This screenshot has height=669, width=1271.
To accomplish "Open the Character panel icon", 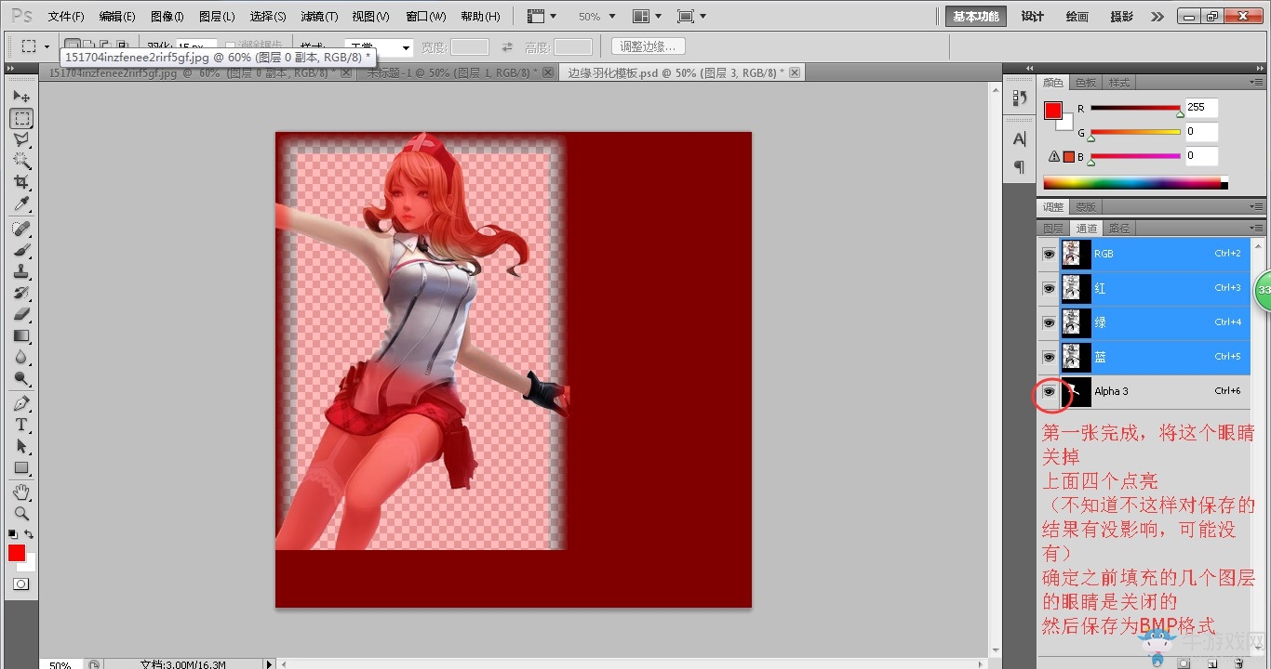I will (1019, 139).
